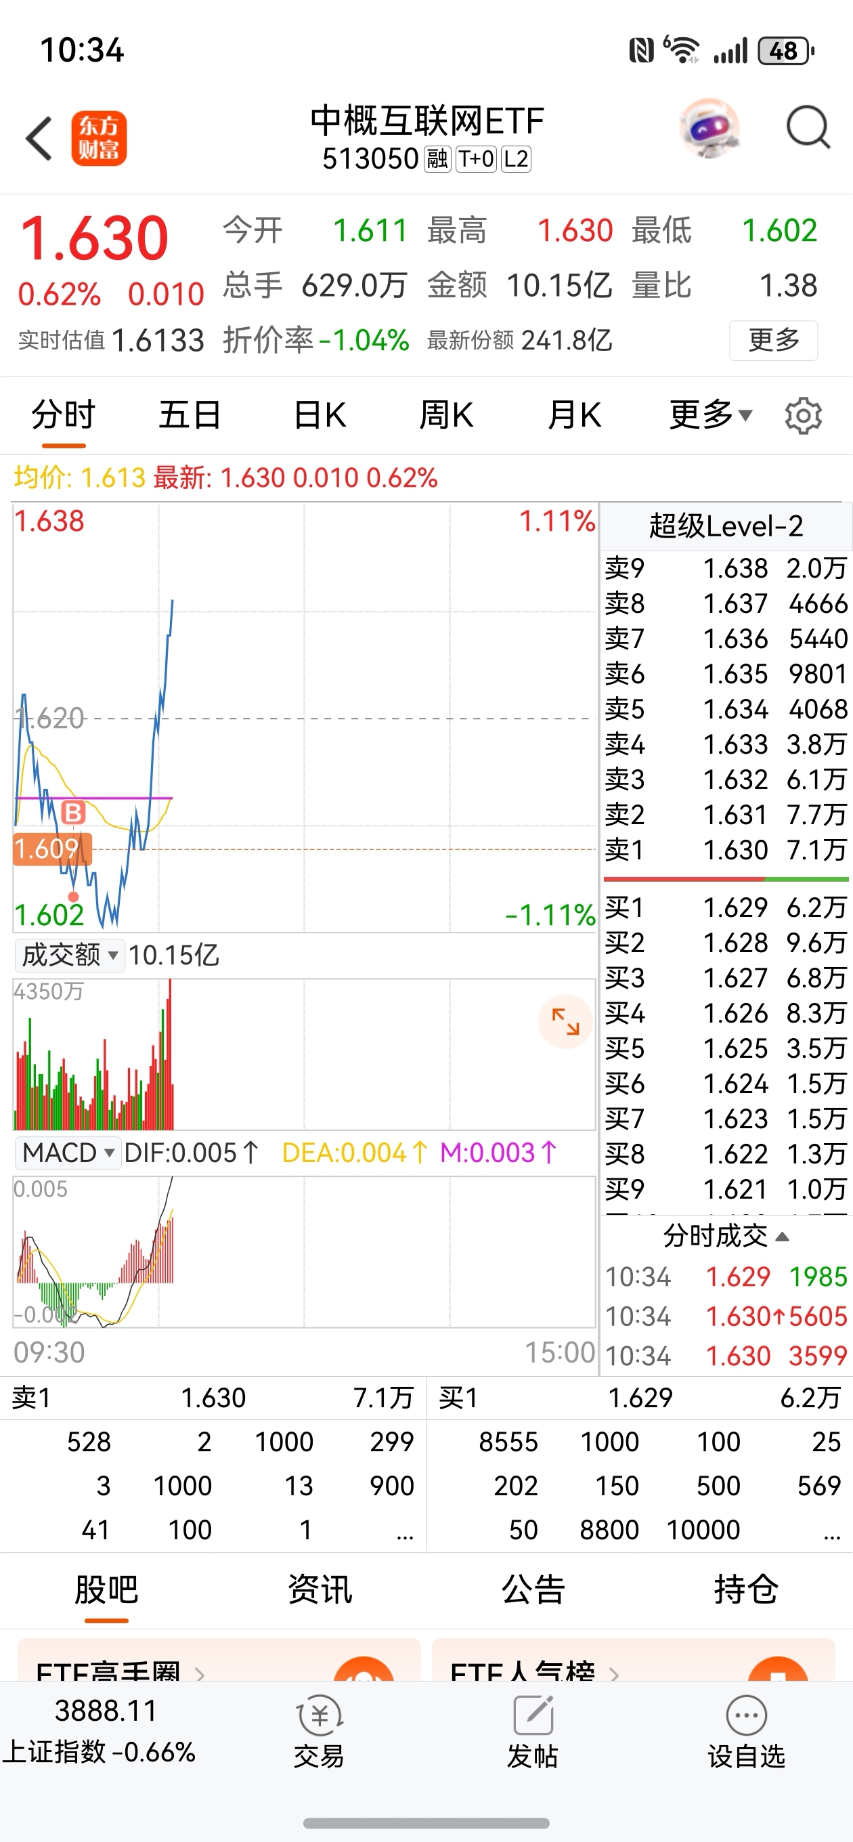
Task: Tap the 8555 order in 买1 queue
Action: point(508,1442)
